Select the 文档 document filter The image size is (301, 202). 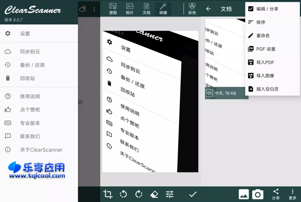coord(146,9)
